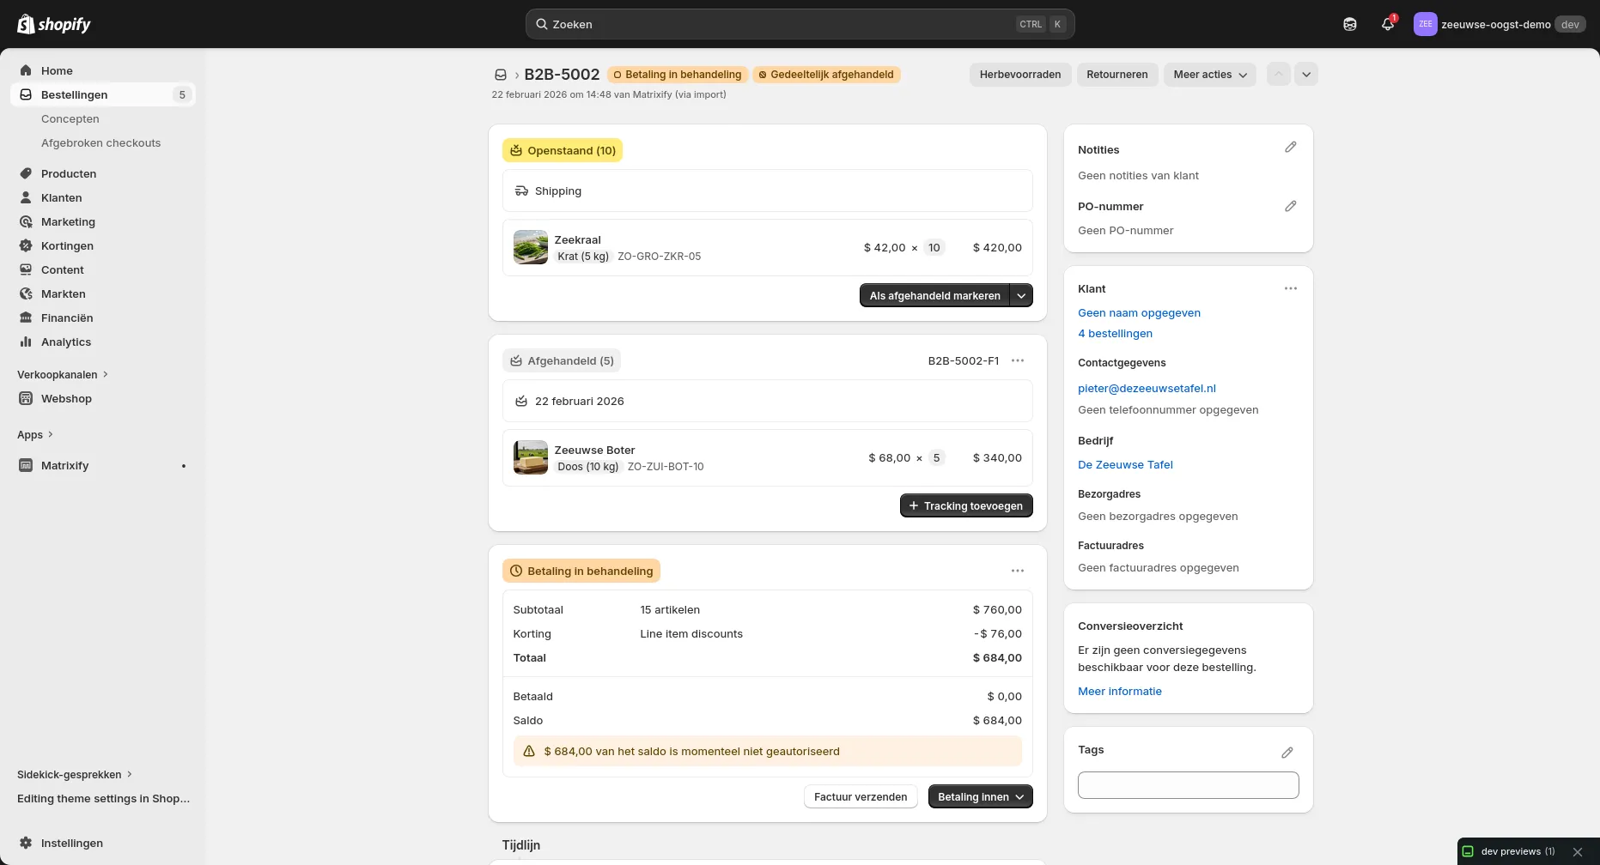Go to Concepten in the sidebar
The width and height of the screenshot is (1600, 865).
pyautogui.click(x=70, y=118)
